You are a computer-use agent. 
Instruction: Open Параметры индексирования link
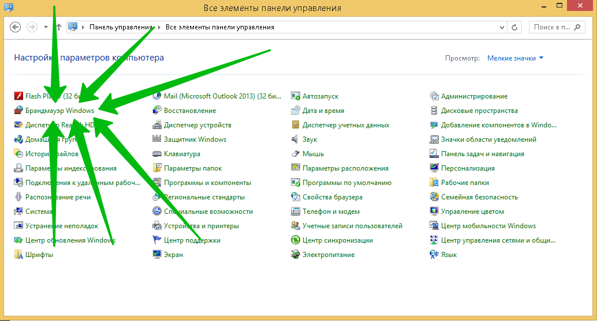point(71,168)
